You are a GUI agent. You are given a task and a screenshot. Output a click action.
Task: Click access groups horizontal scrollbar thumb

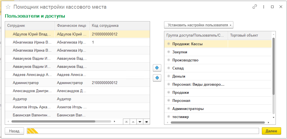point(218,122)
